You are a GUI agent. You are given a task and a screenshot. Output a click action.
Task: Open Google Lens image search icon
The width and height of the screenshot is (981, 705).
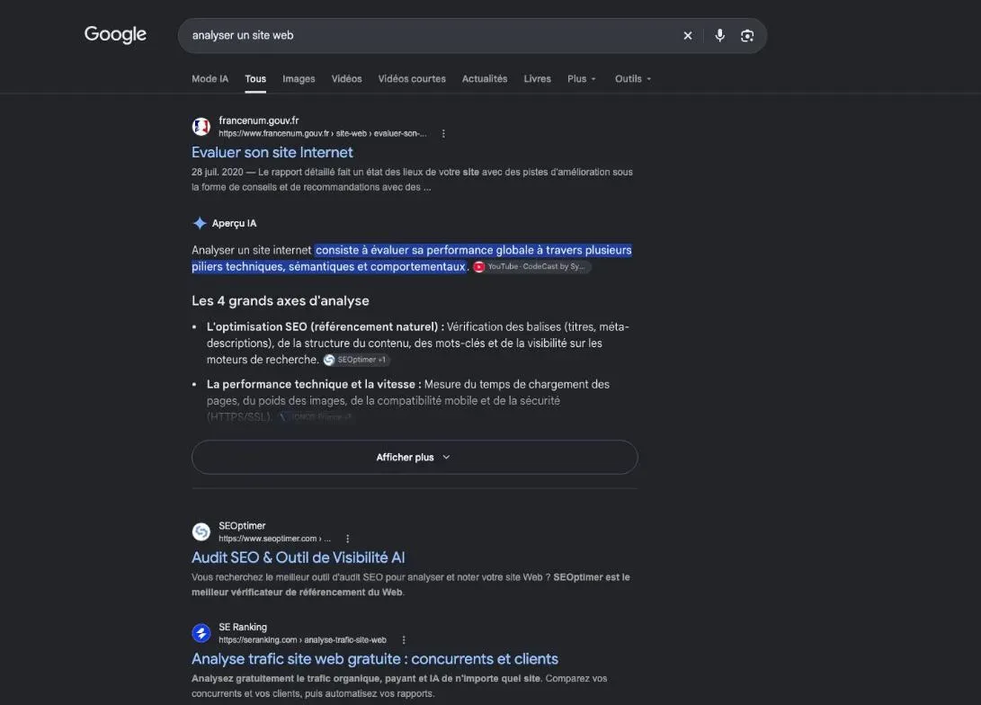pyautogui.click(x=747, y=36)
